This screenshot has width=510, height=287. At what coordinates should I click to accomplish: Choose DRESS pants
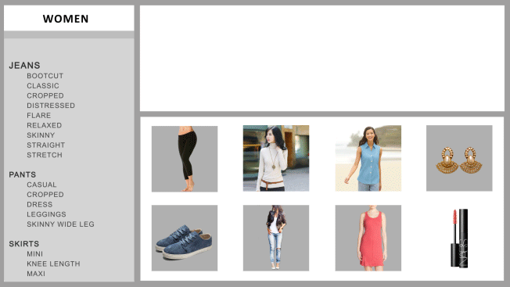pos(39,204)
